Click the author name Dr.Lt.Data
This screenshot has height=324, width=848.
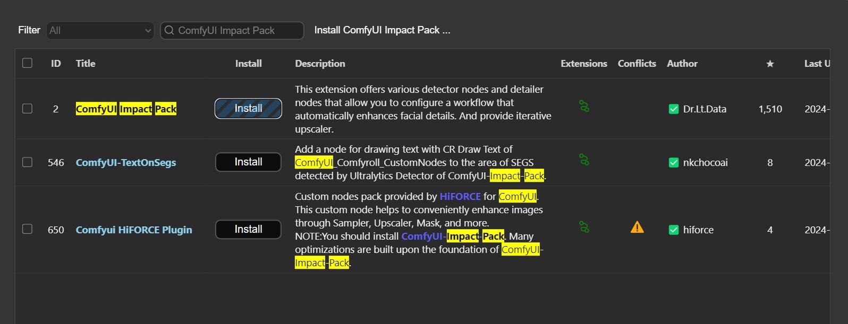pos(705,109)
